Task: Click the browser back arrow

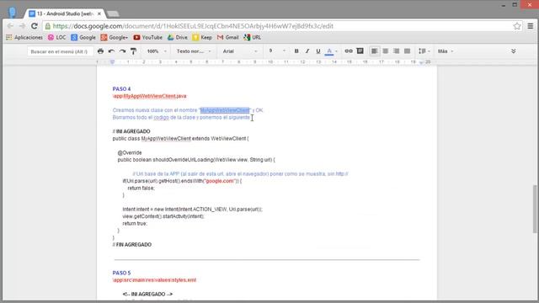Action: click(10, 26)
